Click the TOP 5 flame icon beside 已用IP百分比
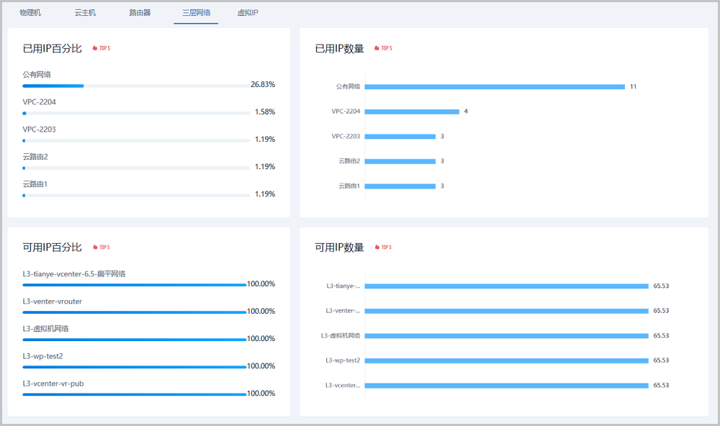The height and width of the screenshot is (426, 720). pyautogui.click(x=95, y=49)
